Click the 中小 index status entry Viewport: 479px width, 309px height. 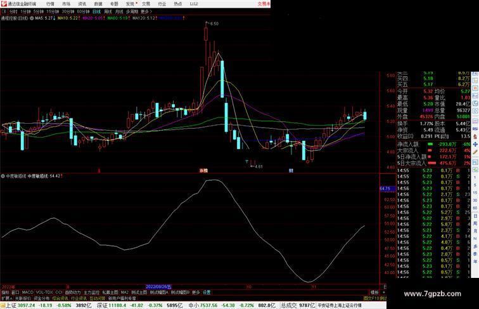pyautogui.click(x=231, y=305)
